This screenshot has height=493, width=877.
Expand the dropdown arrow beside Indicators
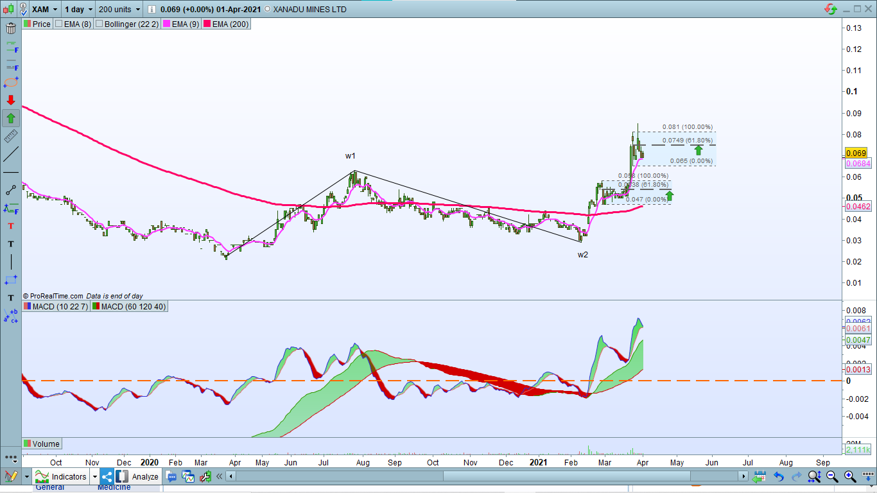coord(94,476)
